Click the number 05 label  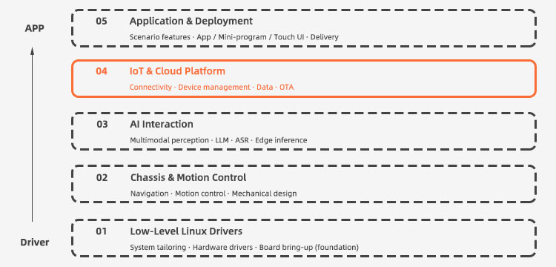(101, 22)
